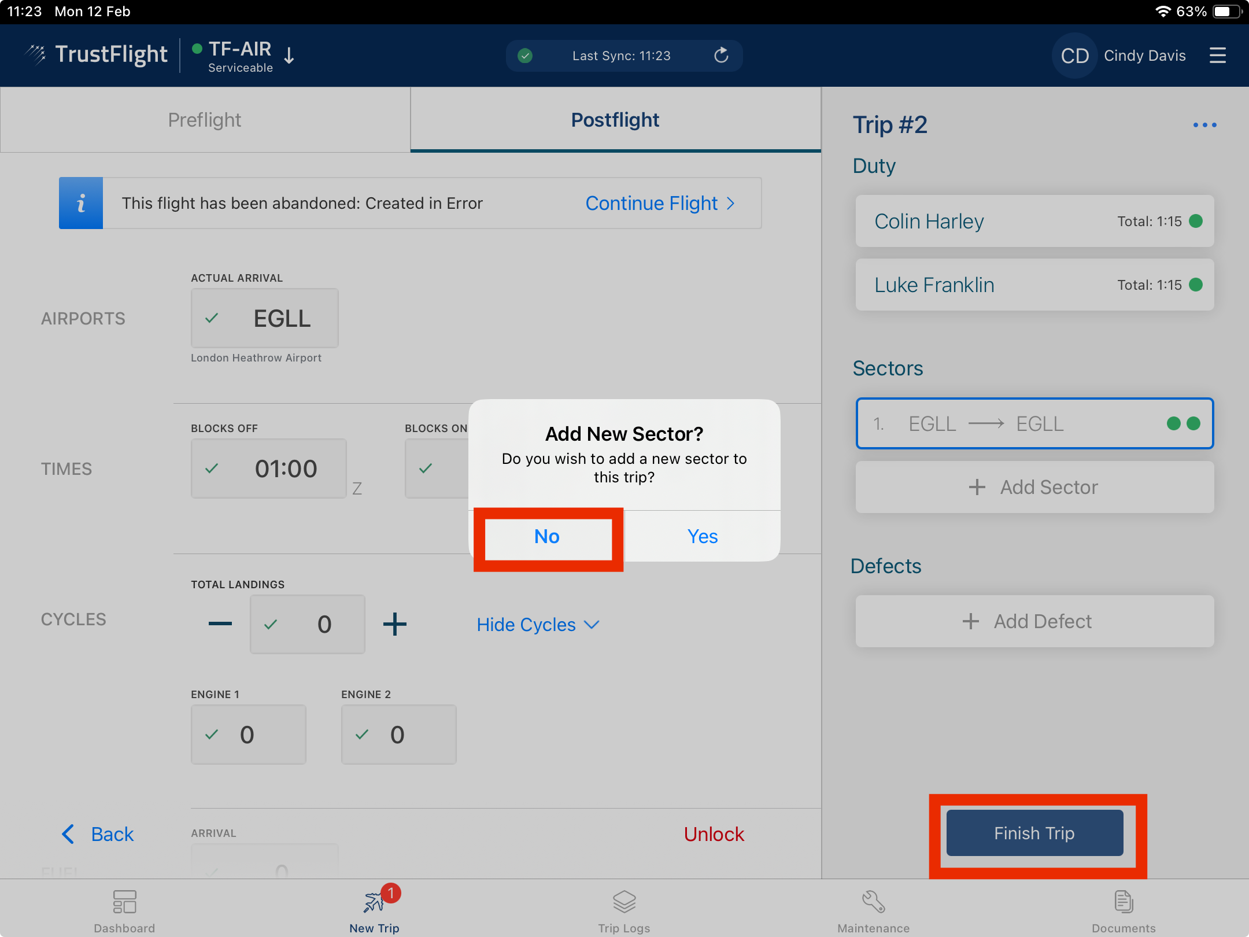1249x937 pixels.
Task: Tap the Add Sector button
Action: 1034,487
